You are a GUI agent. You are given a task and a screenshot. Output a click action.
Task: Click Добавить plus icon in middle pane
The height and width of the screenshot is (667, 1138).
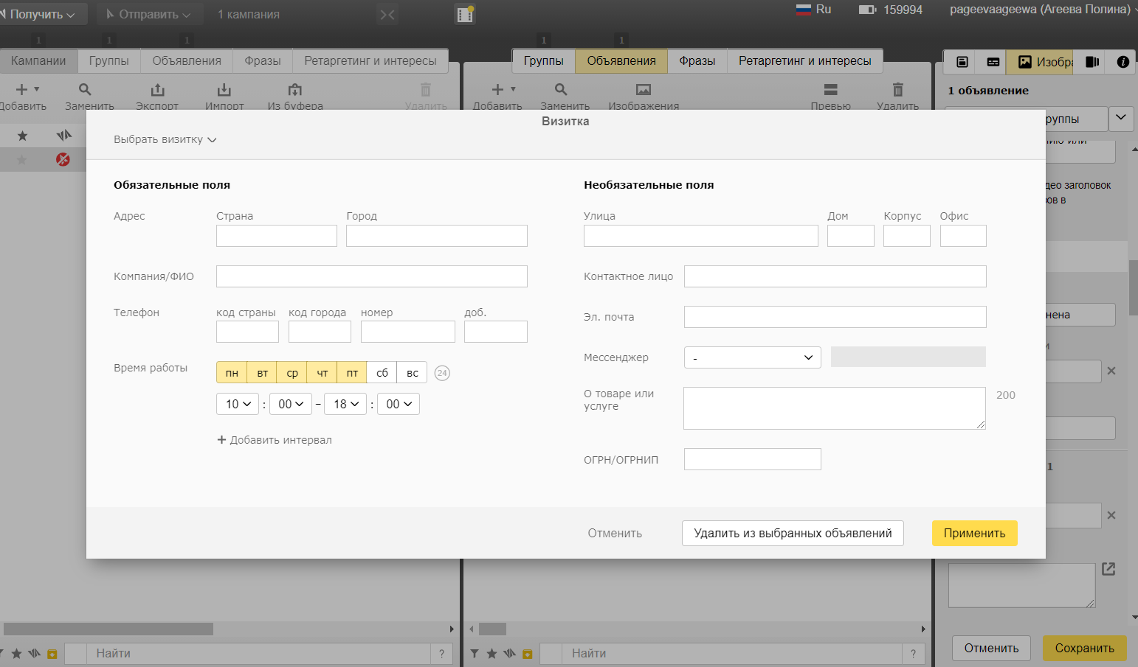[x=497, y=89]
